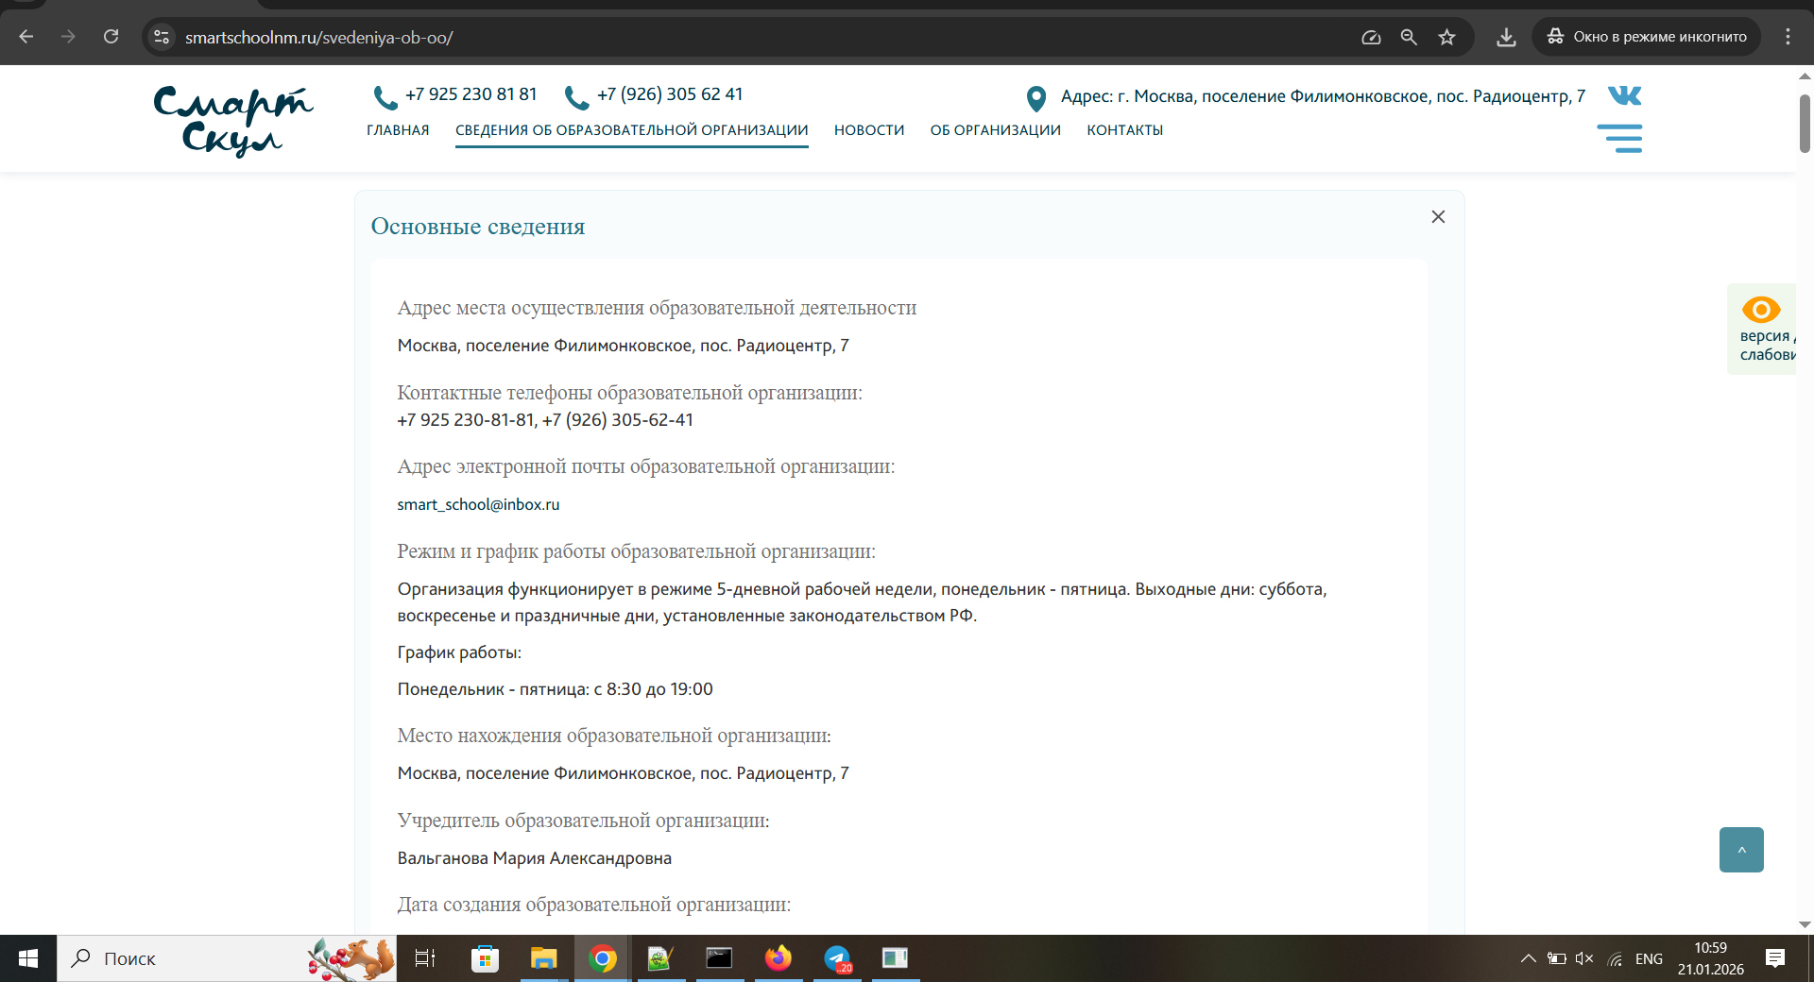Open the ENG language switcher

click(1649, 958)
